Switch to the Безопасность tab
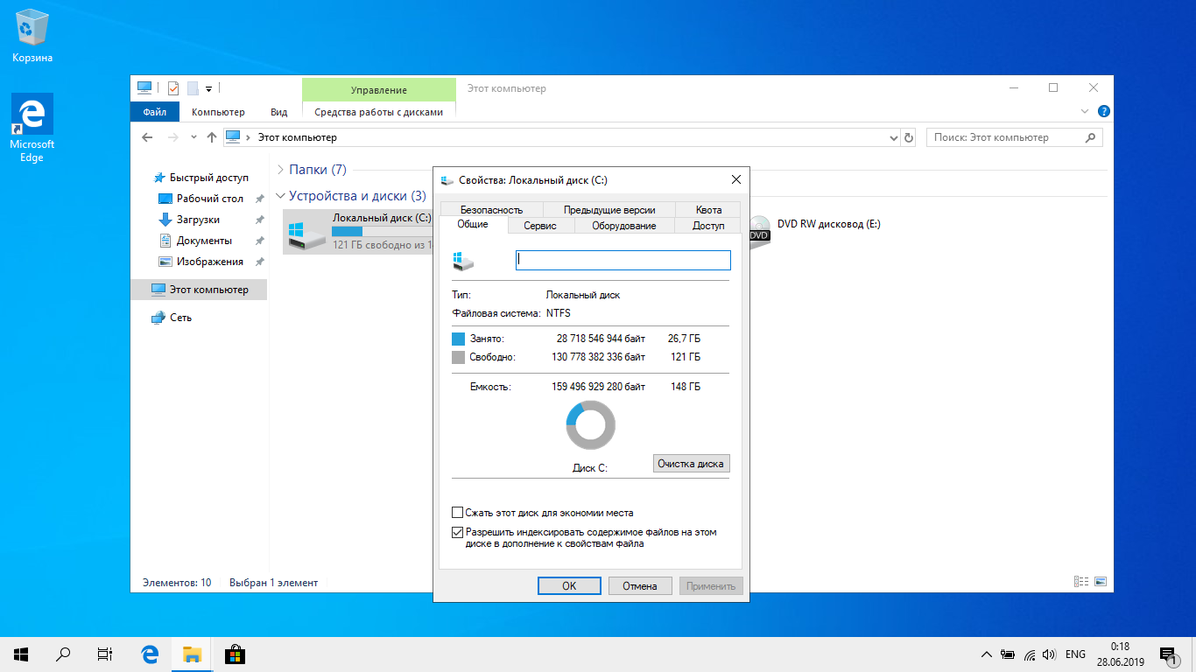 pos(491,209)
